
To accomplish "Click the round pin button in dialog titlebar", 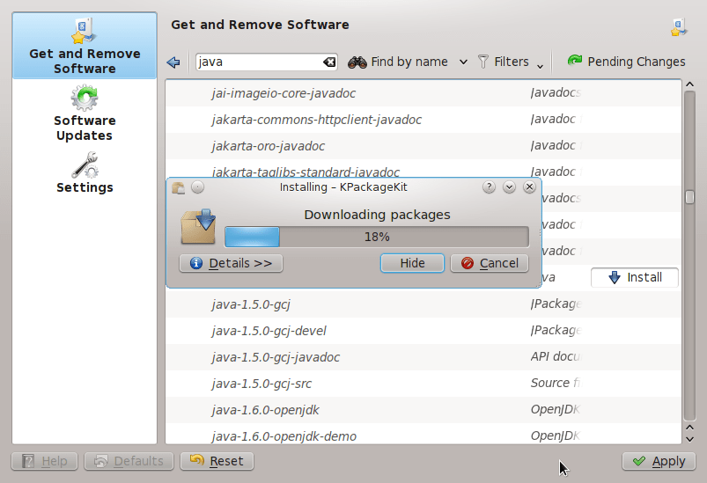I will click(197, 187).
